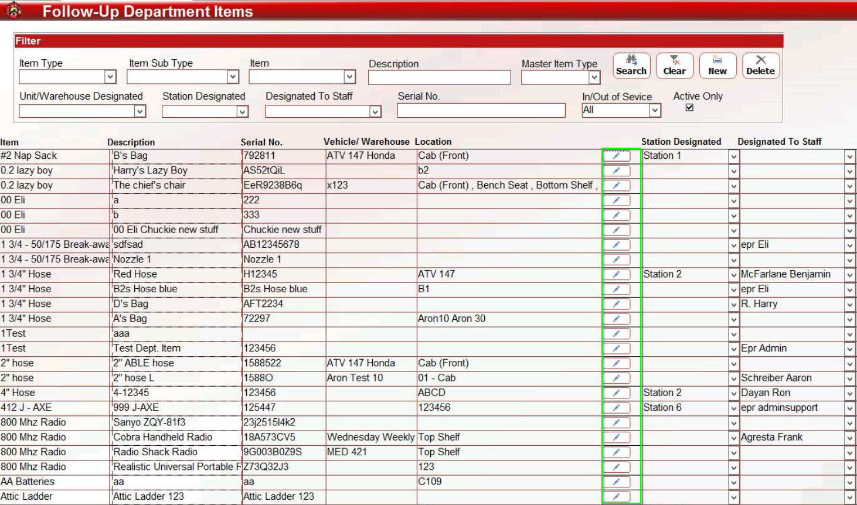Edit the 999 J-AXE item row

pos(616,408)
